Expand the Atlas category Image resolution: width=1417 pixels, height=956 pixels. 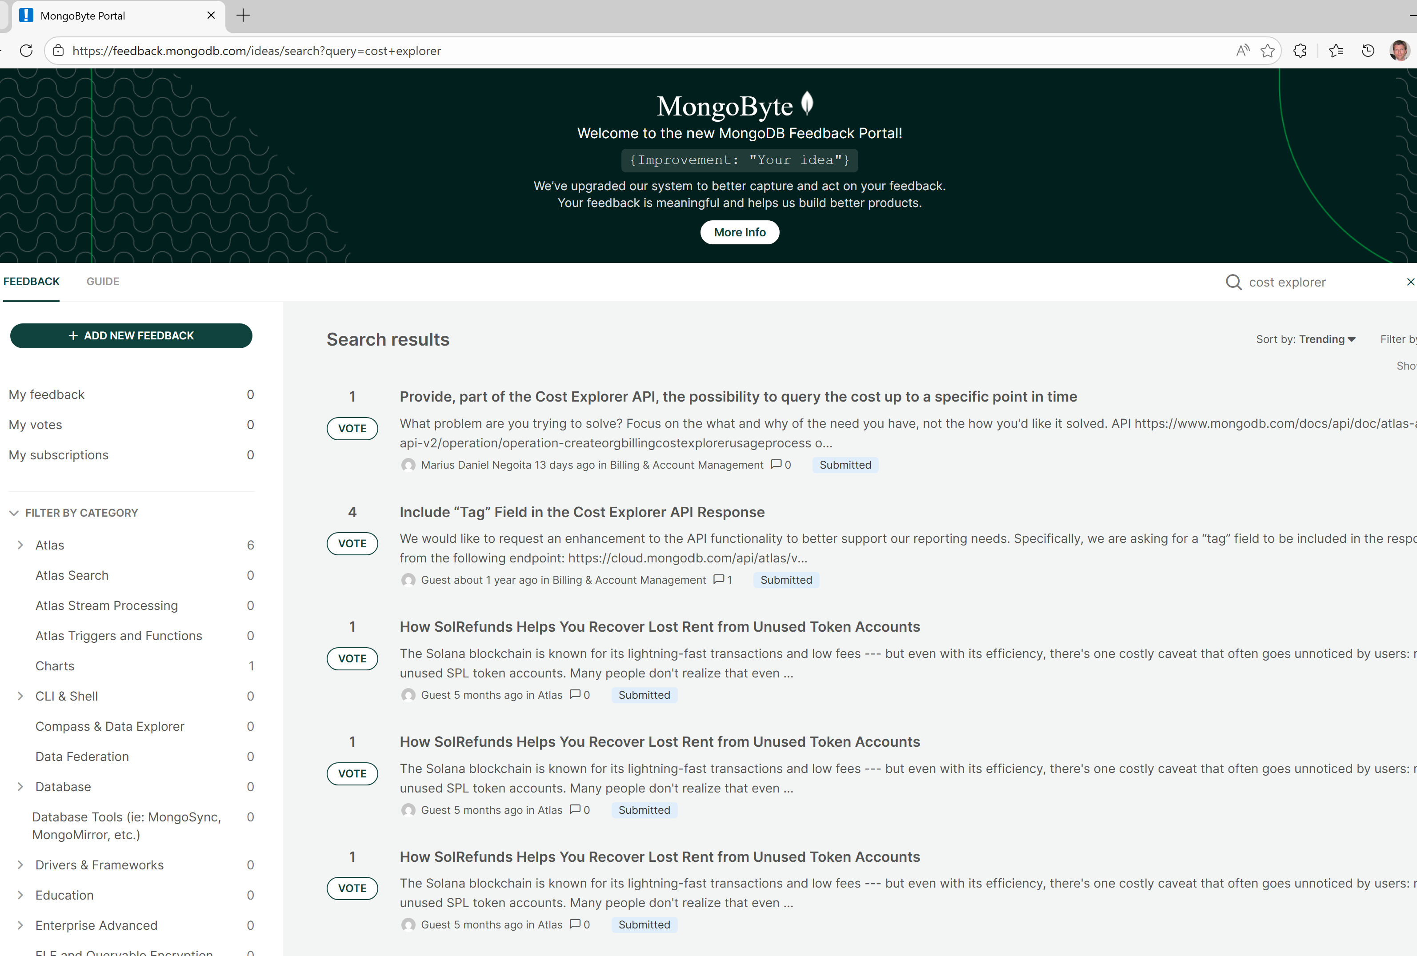[x=20, y=545]
